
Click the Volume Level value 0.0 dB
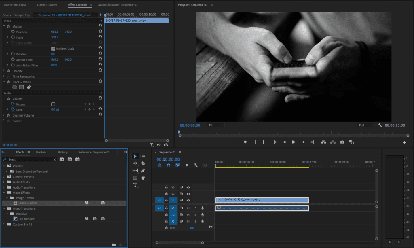[55, 110]
